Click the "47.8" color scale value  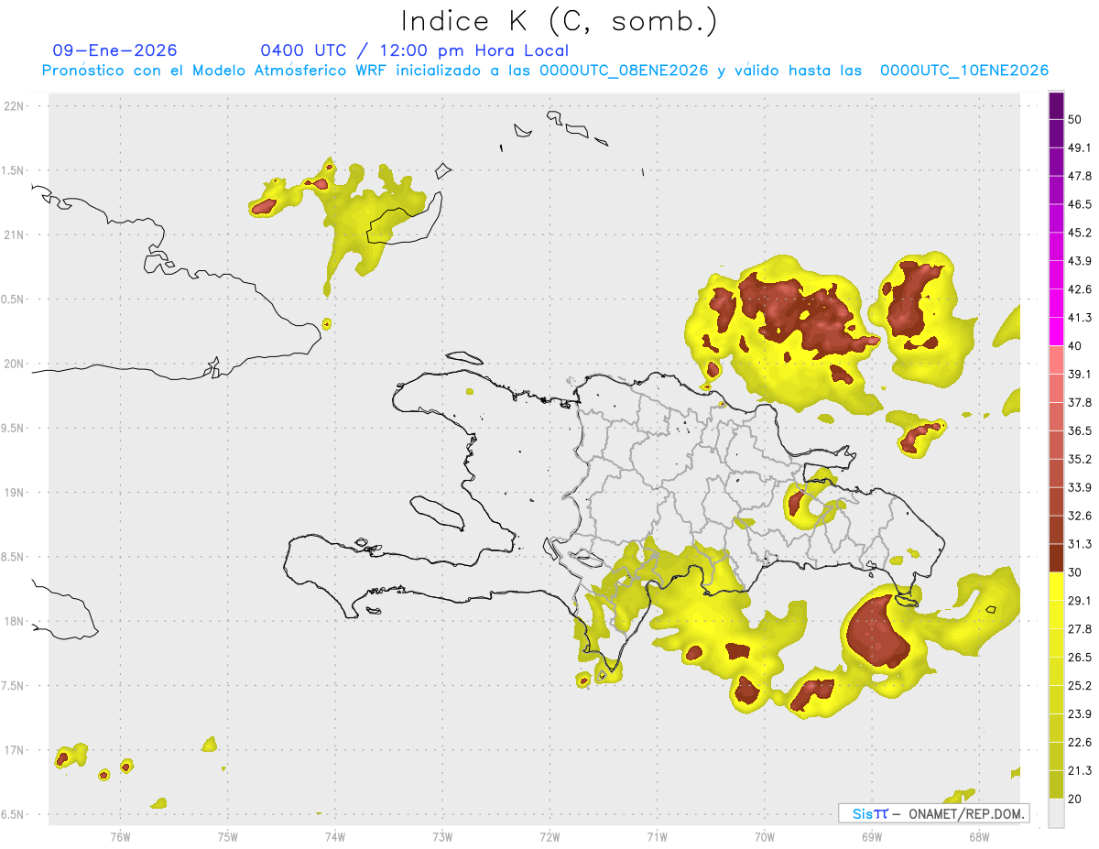click(1080, 176)
